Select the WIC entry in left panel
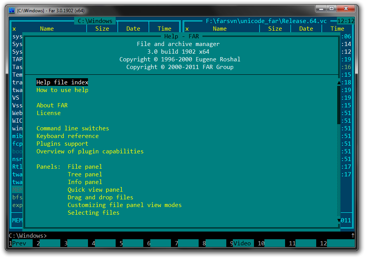The image size is (365, 258). coord(17,120)
